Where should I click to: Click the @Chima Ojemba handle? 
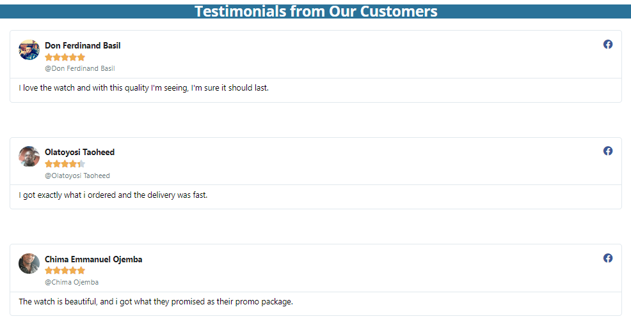pos(72,282)
